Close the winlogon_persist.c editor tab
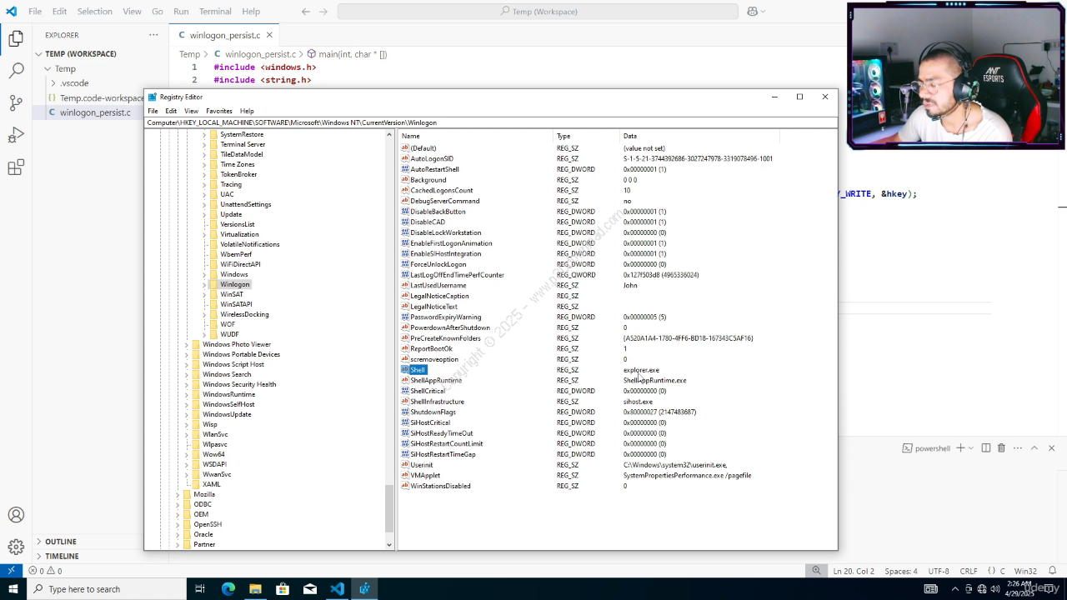The width and height of the screenshot is (1067, 600). pyautogui.click(x=269, y=35)
